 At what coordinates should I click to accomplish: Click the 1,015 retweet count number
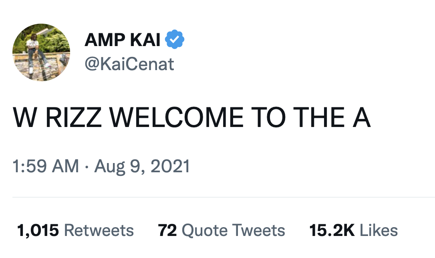click(38, 230)
